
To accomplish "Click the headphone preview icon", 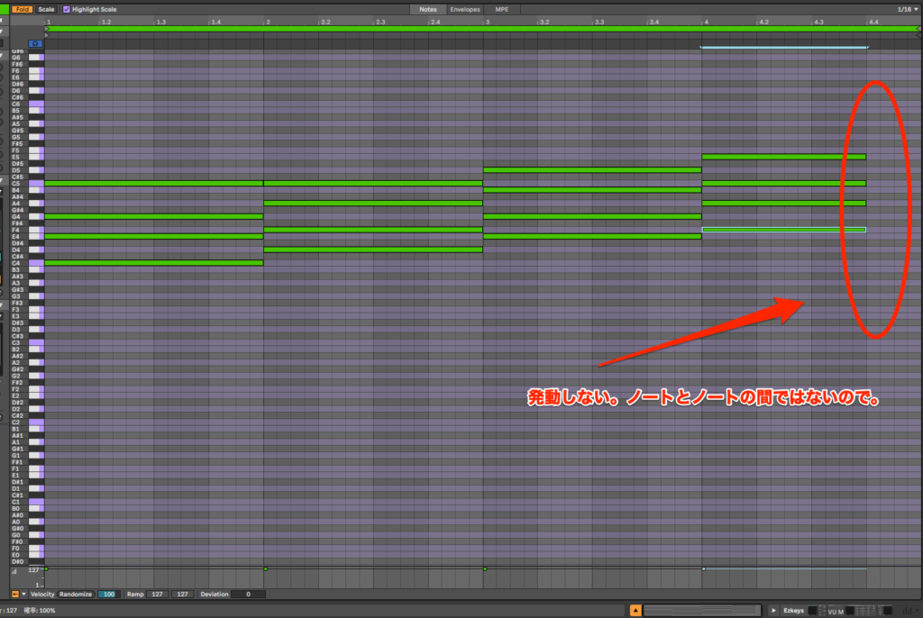I will [36, 43].
